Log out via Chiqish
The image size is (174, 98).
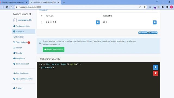18,88
